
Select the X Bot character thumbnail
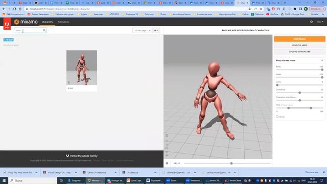(x=82, y=67)
